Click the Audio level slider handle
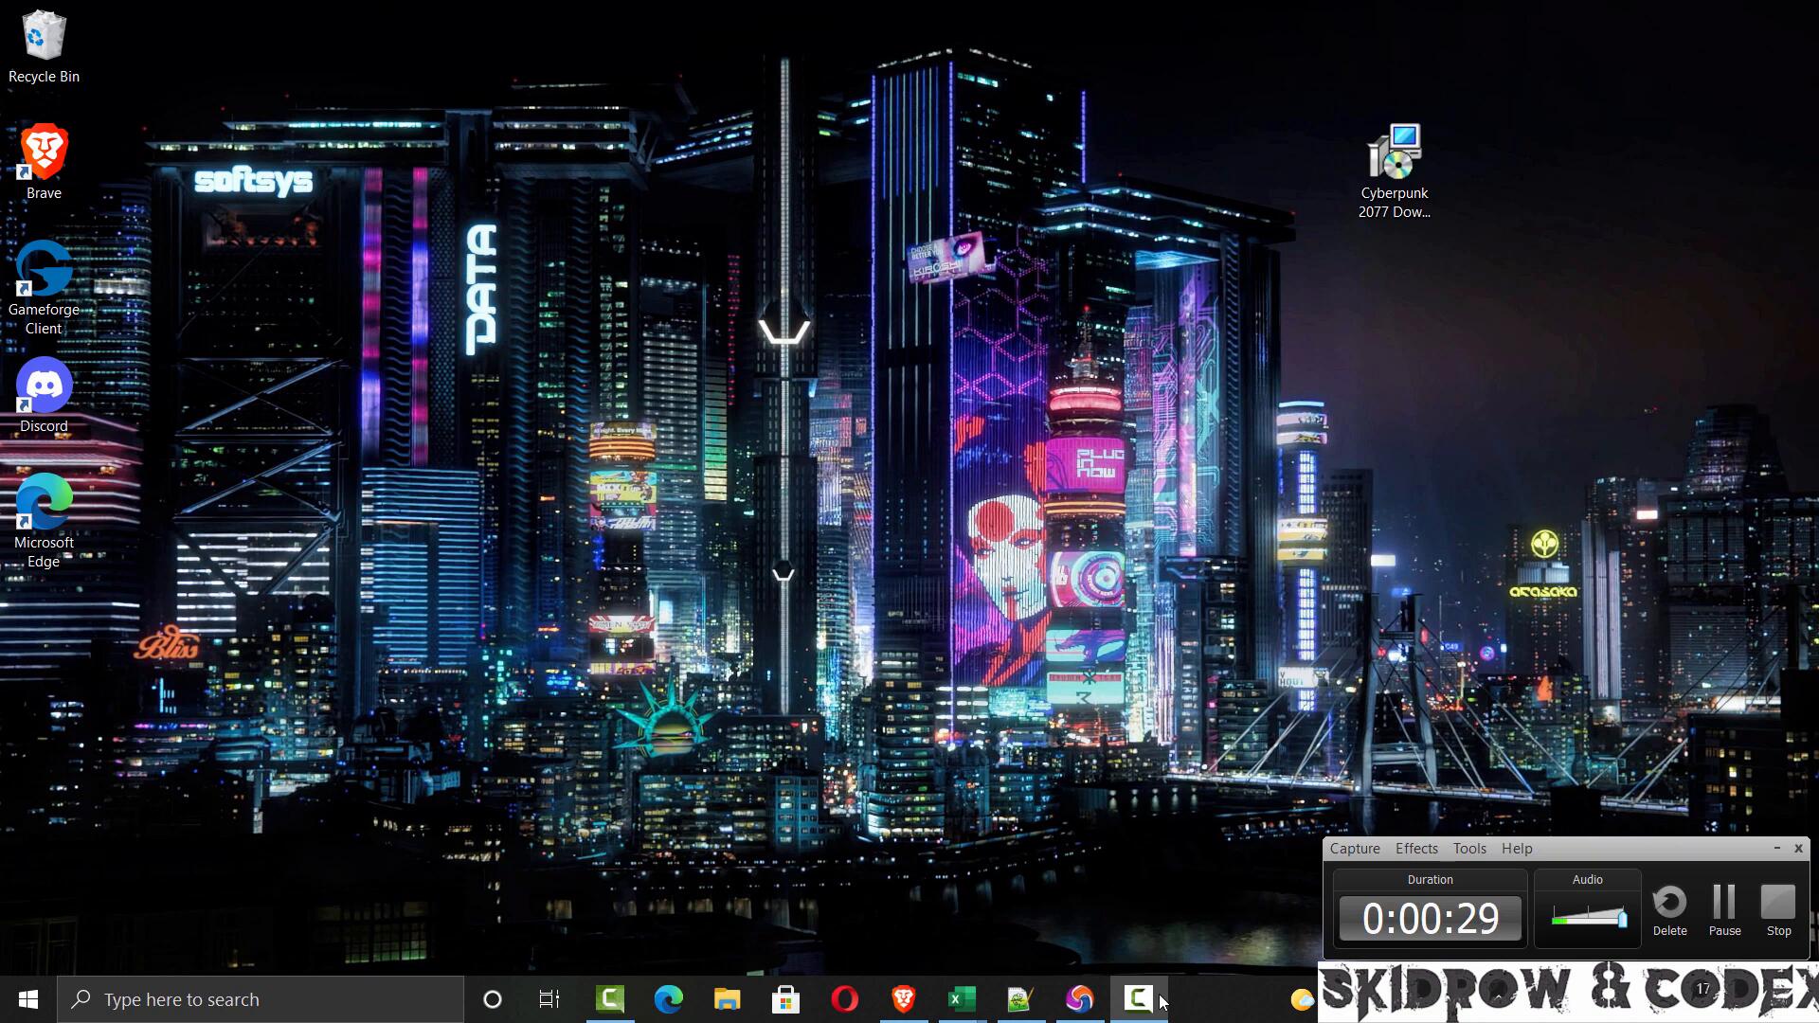This screenshot has width=1819, height=1023. (x=1622, y=918)
